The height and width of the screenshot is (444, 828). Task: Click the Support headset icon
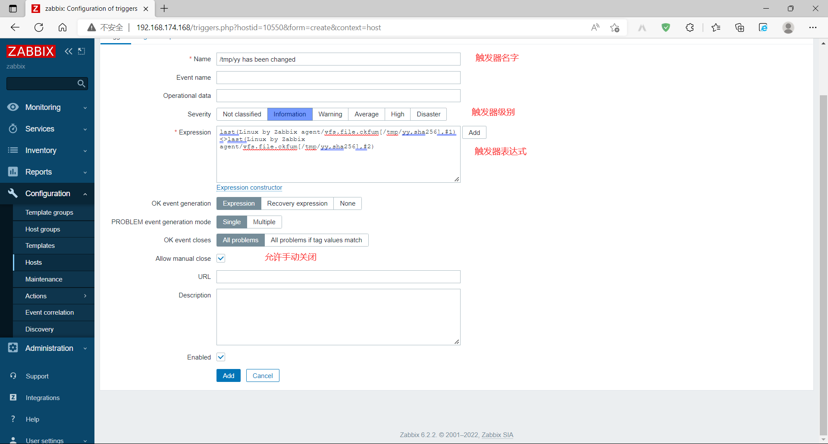click(x=13, y=376)
